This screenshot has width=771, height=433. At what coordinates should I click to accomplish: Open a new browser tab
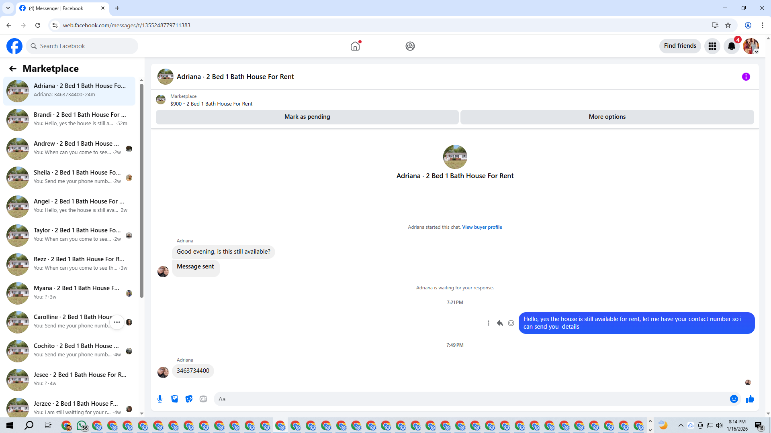117,8
